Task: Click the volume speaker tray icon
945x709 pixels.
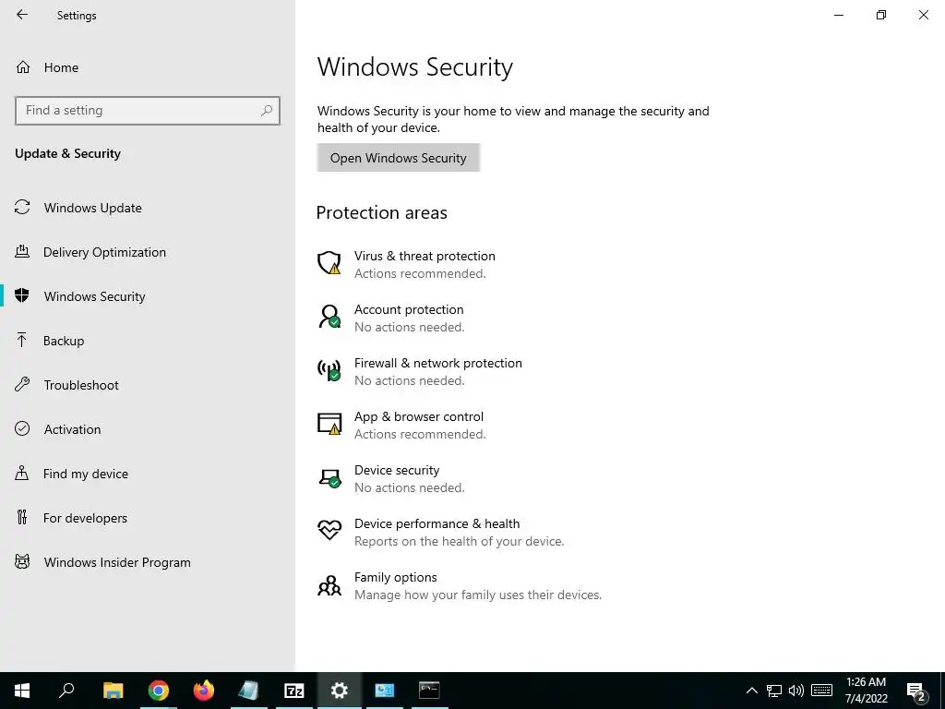Action: [796, 691]
